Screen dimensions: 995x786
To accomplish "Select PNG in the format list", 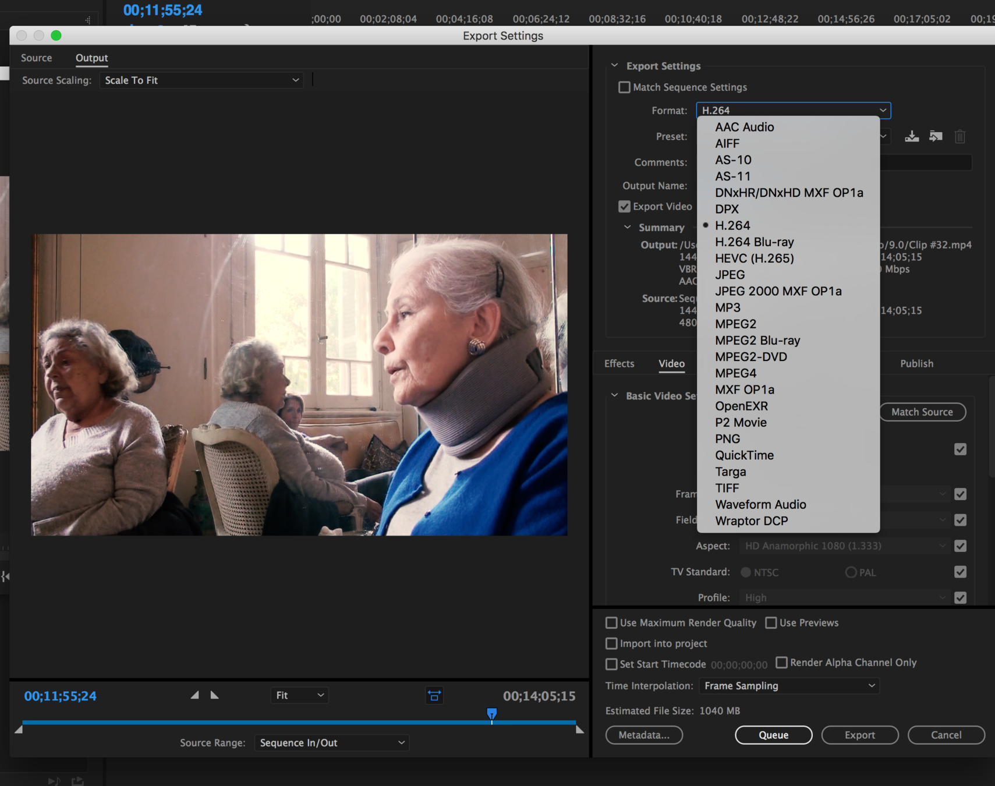I will (788, 439).
